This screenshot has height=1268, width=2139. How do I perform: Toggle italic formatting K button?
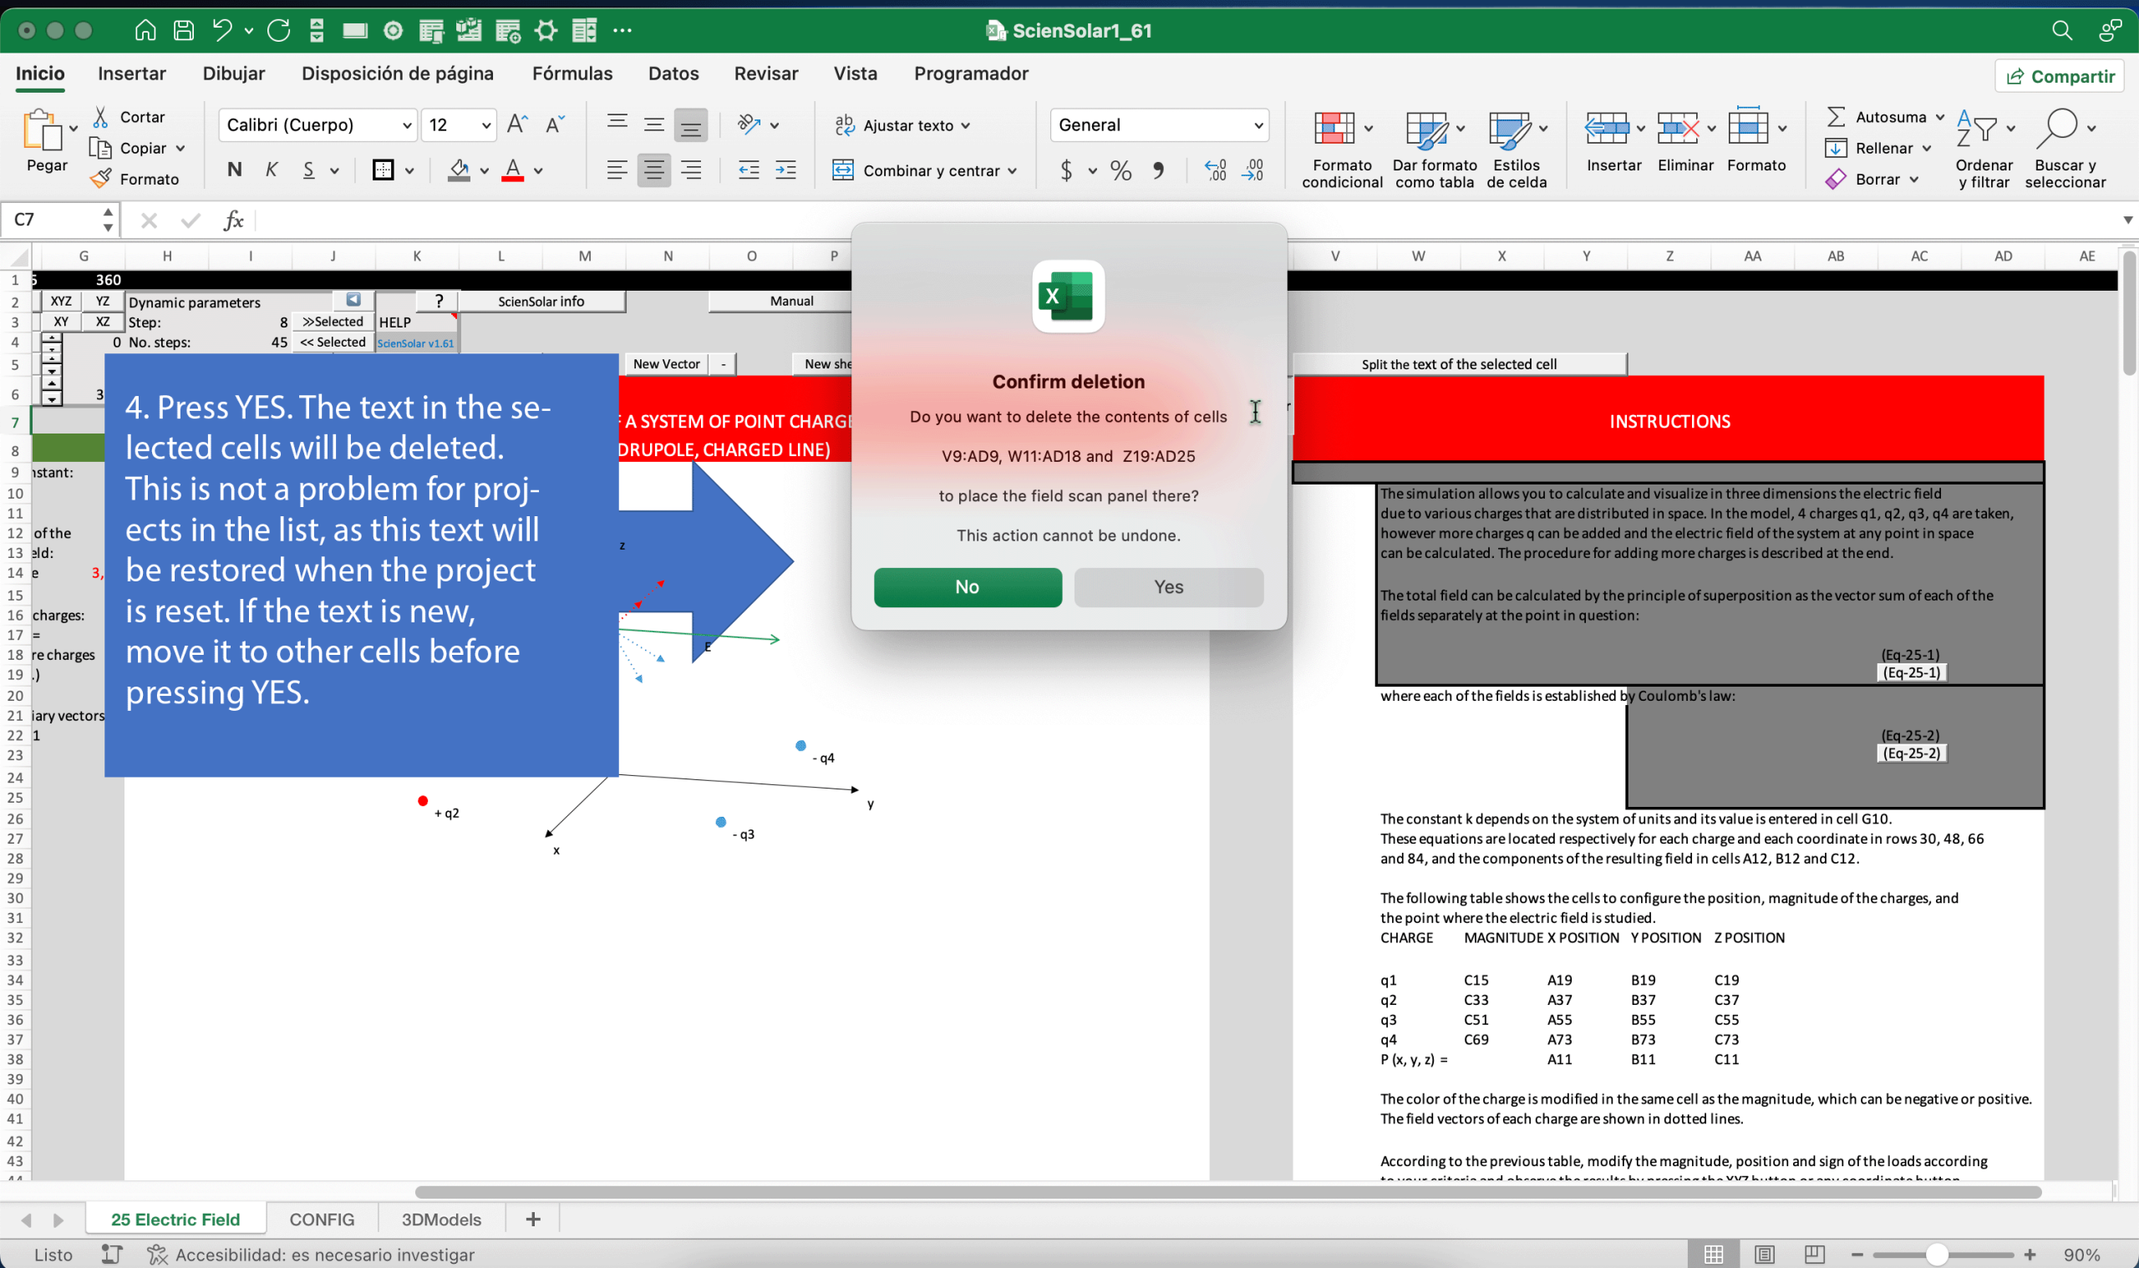(272, 170)
